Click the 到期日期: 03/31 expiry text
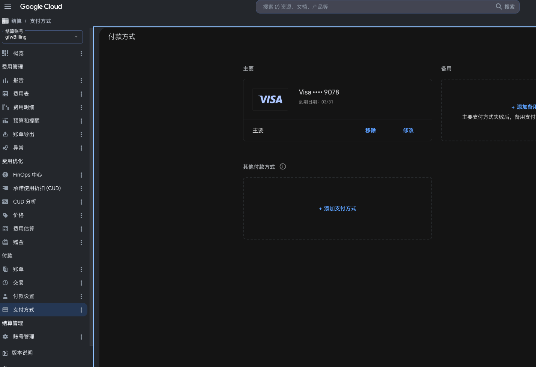The width and height of the screenshot is (536, 367). tap(316, 102)
